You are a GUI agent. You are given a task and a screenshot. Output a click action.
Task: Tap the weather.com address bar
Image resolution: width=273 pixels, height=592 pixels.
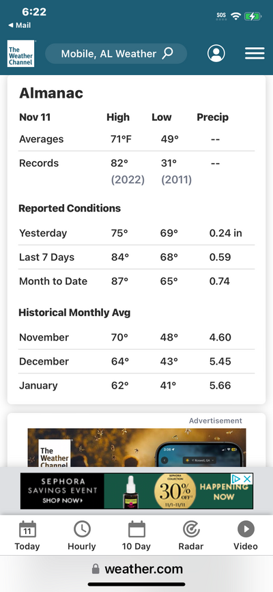coord(136,569)
